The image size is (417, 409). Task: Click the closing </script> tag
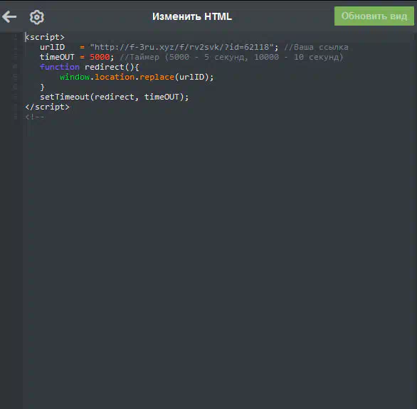pyautogui.click(x=47, y=107)
